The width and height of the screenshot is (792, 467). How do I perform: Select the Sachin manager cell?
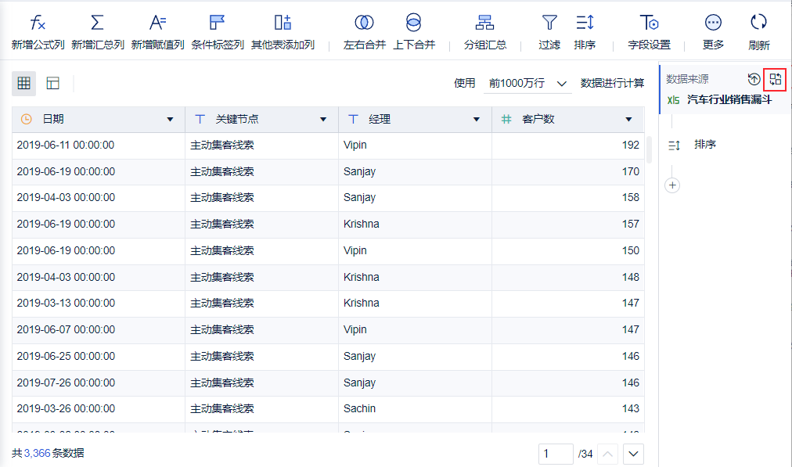415,409
